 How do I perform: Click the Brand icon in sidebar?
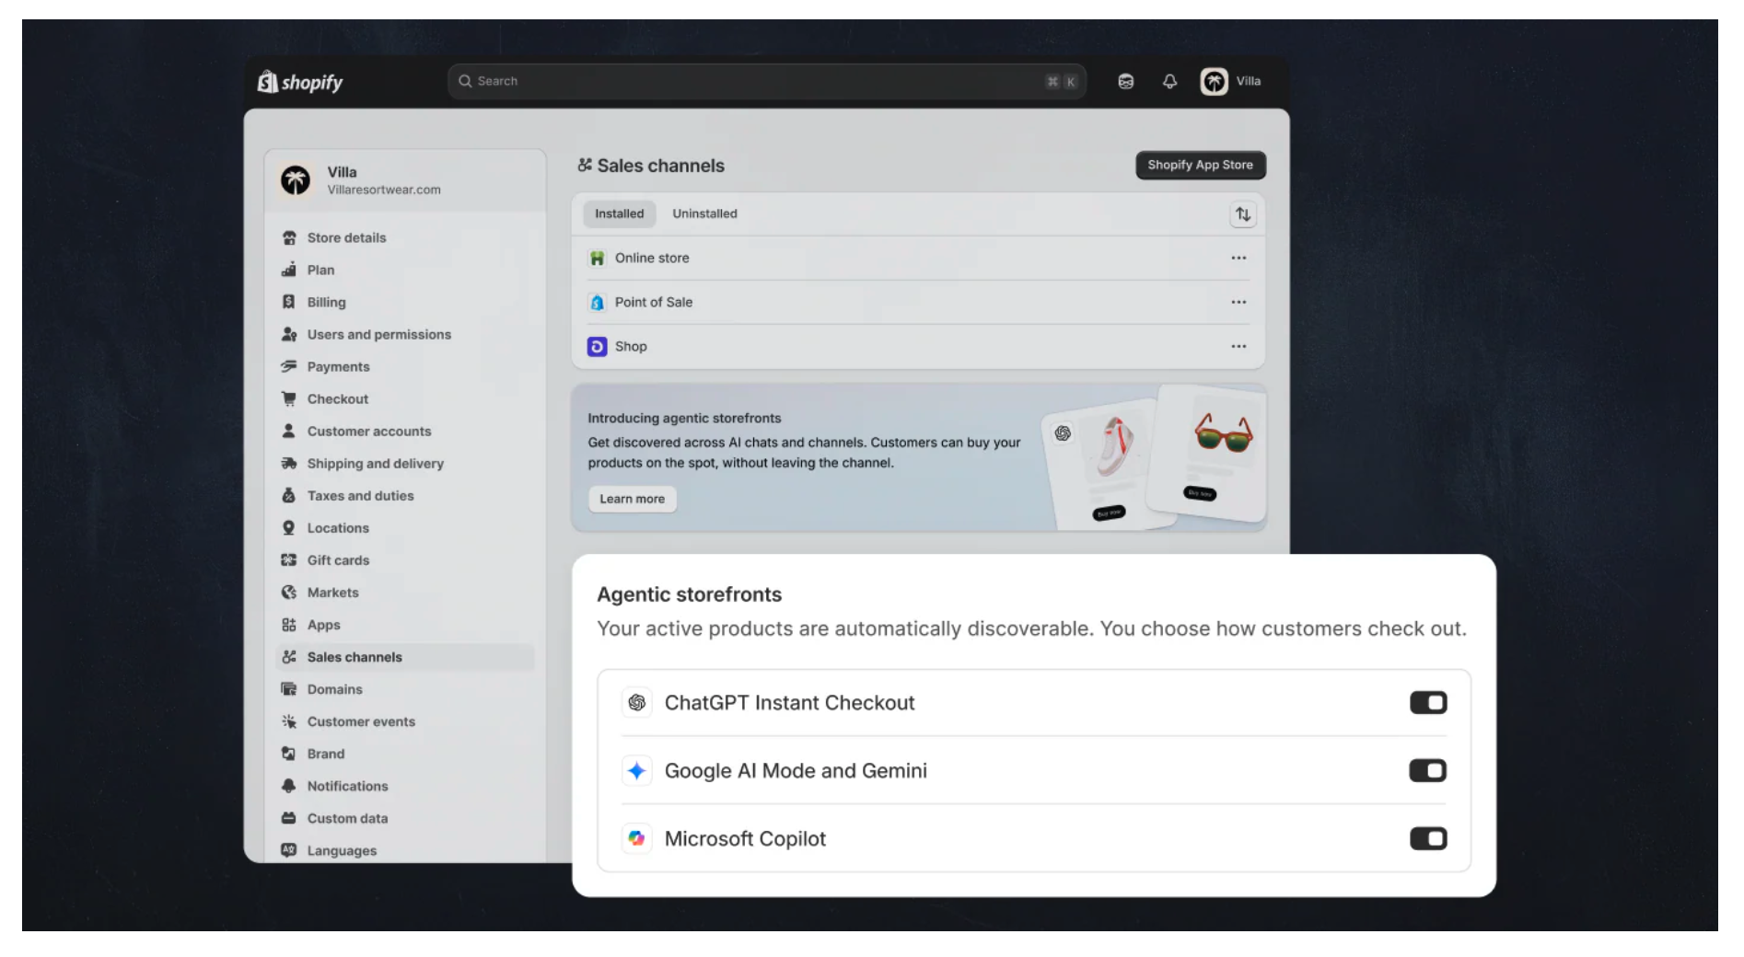[x=289, y=753]
